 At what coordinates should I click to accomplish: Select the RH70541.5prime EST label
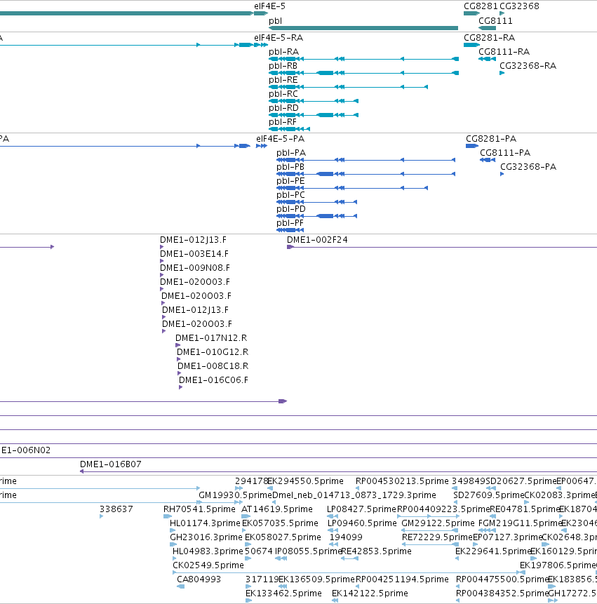pos(199,509)
